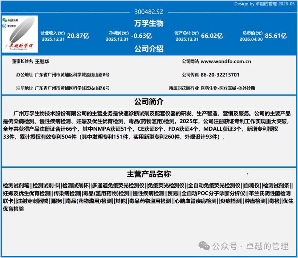Viewport: 298px width, 258px height.
Task: Select the revenue value 20.87亿
Action: click(x=78, y=36)
